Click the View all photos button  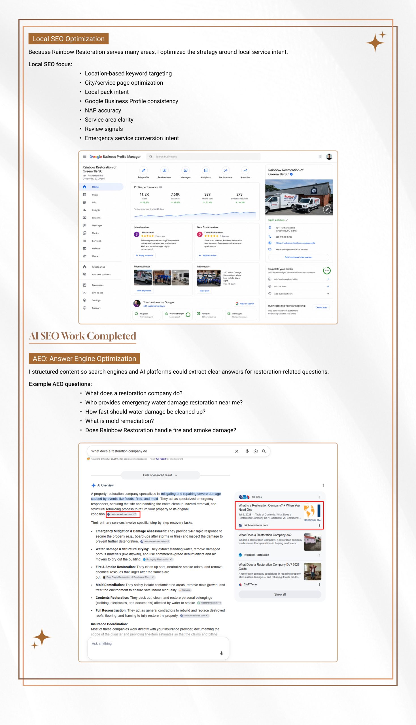pyautogui.click(x=144, y=291)
